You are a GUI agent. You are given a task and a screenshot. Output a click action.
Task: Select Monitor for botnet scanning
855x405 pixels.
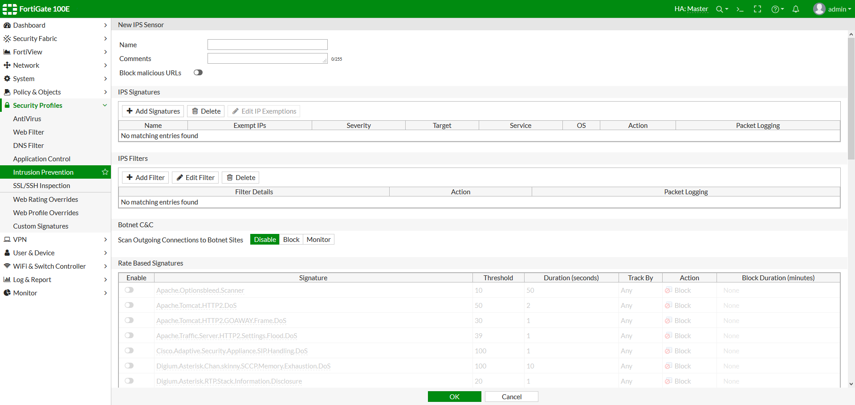[x=318, y=240]
